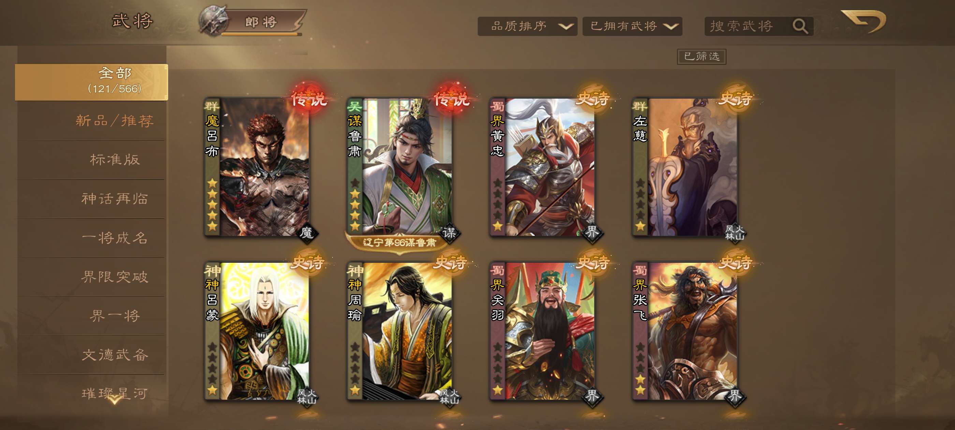Click the 传说 rarity badge above 魔吕布
This screenshot has width=955, height=430.
point(308,98)
